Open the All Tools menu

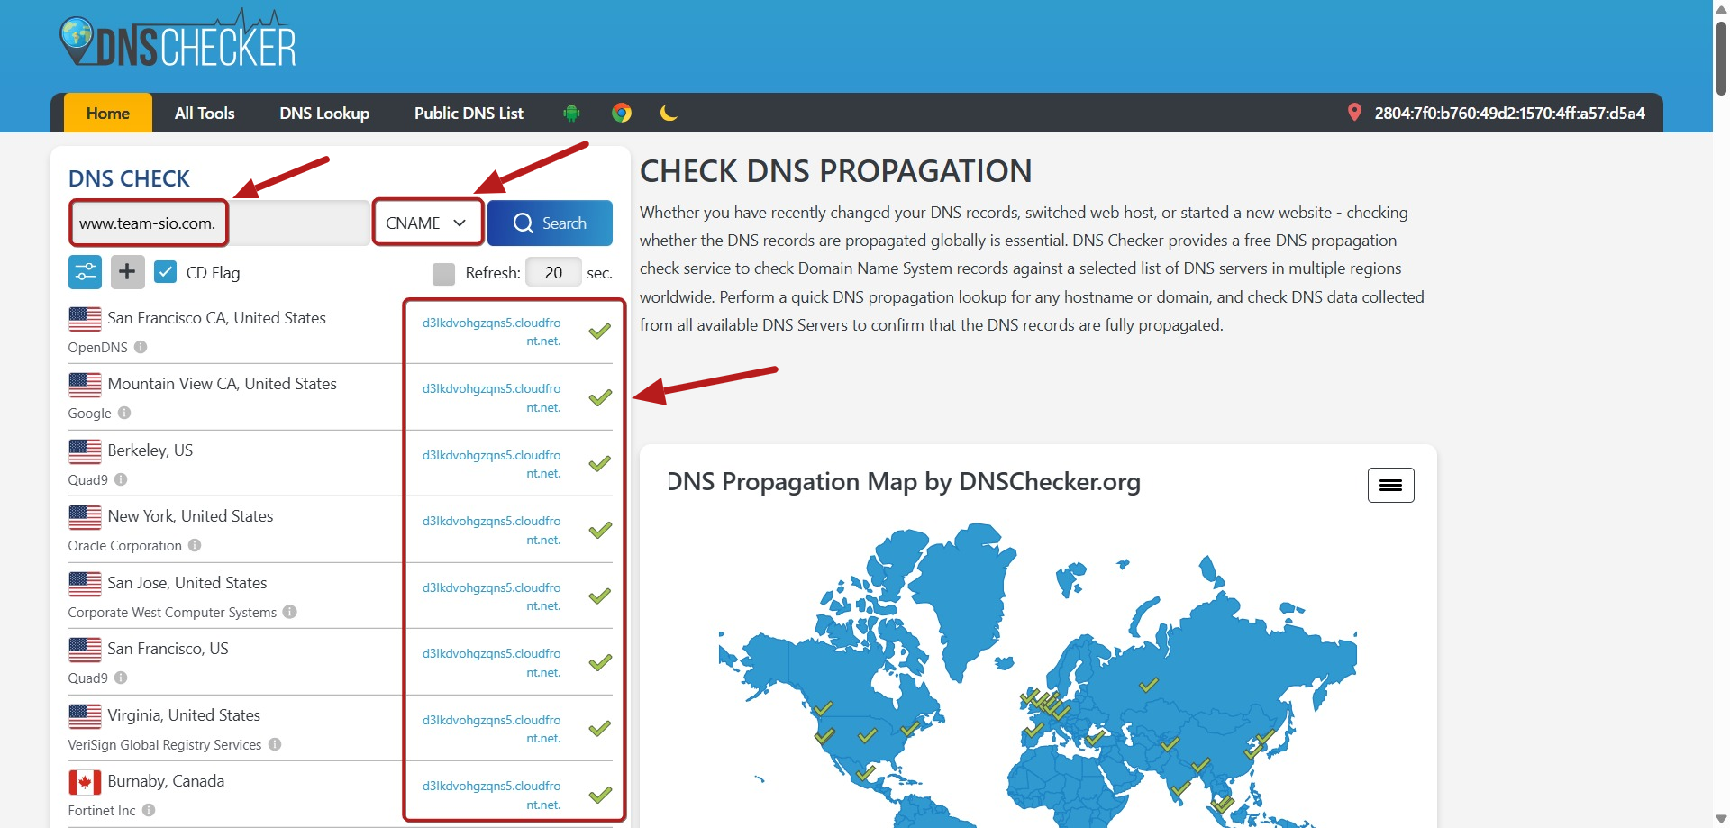tap(205, 113)
